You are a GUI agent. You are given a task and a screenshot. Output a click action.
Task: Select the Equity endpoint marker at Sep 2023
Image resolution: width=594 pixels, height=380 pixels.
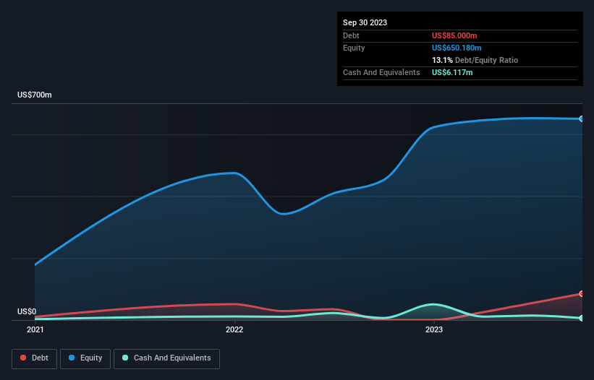coord(581,118)
